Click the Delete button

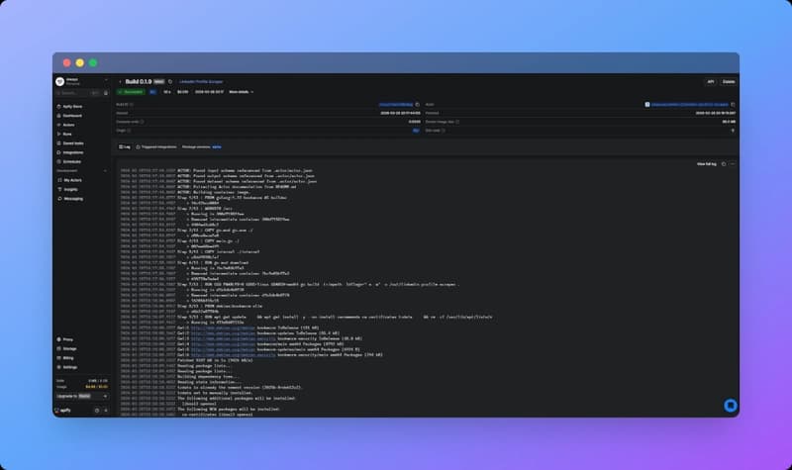[729, 82]
